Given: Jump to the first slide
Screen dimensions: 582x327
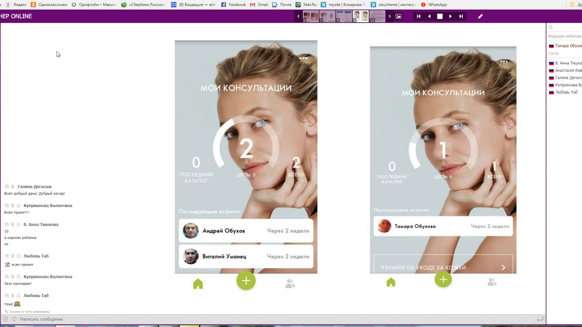Looking at the screenshot, I should pos(418,16).
